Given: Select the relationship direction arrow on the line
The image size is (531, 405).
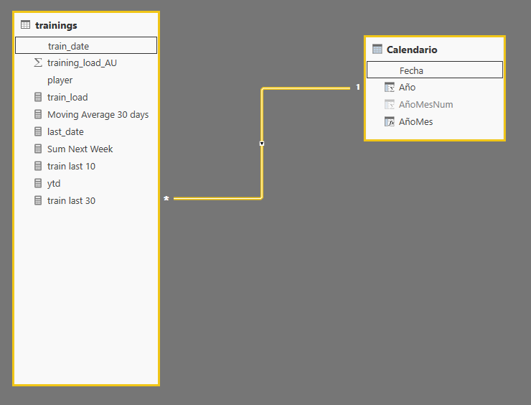Looking at the screenshot, I should pyautogui.click(x=262, y=144).
